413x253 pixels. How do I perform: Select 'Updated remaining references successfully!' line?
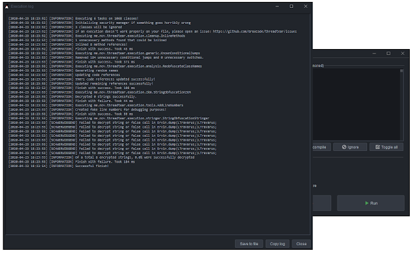pos(81,83)
